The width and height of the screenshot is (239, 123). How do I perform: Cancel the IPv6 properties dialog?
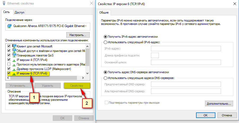click(227, 115)
